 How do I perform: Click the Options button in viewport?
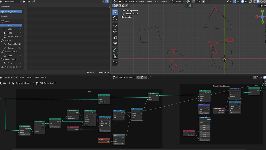click(x=262, y=6)
